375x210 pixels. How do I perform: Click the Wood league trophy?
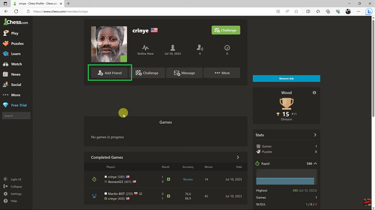tap(286, 104)
